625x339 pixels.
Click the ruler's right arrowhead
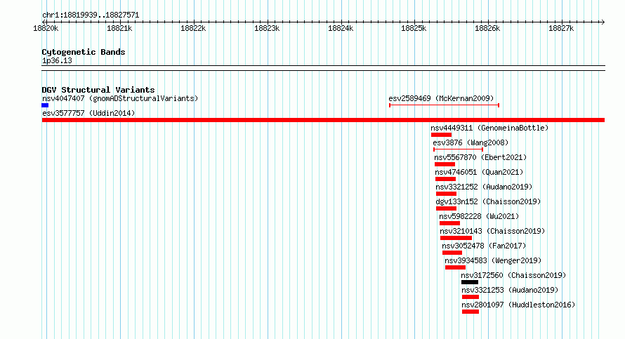(603, 22)
